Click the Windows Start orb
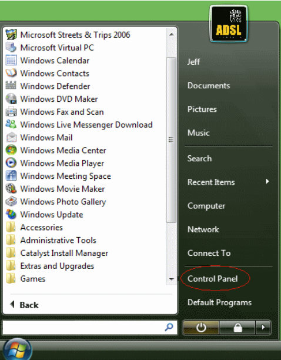This screenshot has width=281, height=360. click(17, 349)
